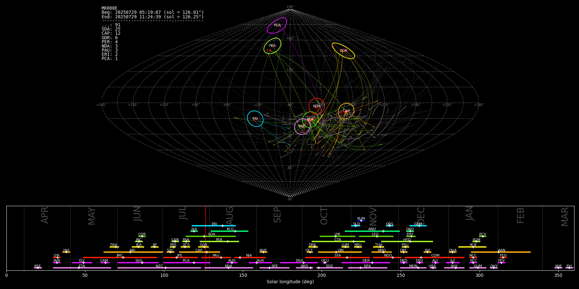Click the 'PER: 4' legend count
The width and height of the screenshot is (579, 289).
pos(110,42)
